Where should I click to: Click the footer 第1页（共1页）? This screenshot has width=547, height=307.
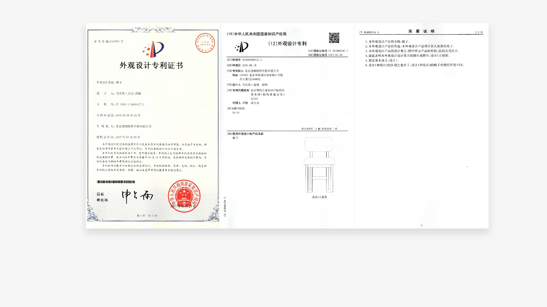148,216
